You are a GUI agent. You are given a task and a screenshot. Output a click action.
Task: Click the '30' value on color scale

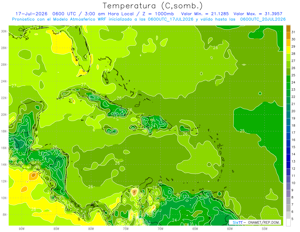(x=293, y=39)
